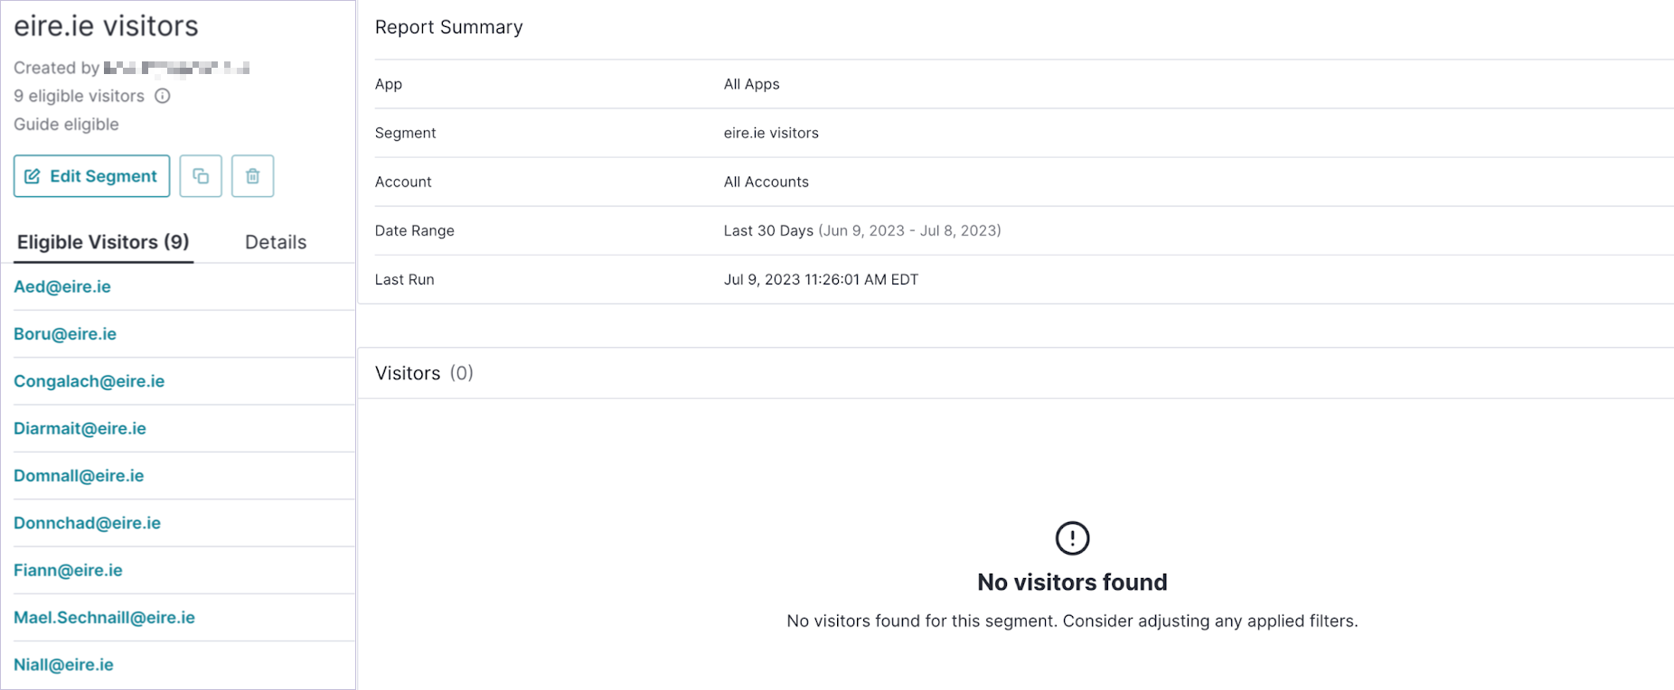Image resolution: width=1674 pixels, height=690 pixels.
Task: Switch to the Details tab
Action: (x=276, y=242)
